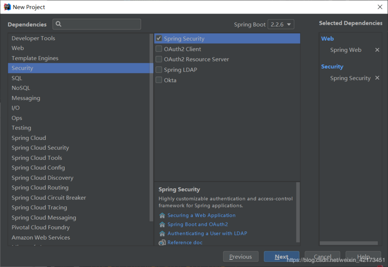Select the I/O category
The image size is (388, 267).
click(79, 108)
